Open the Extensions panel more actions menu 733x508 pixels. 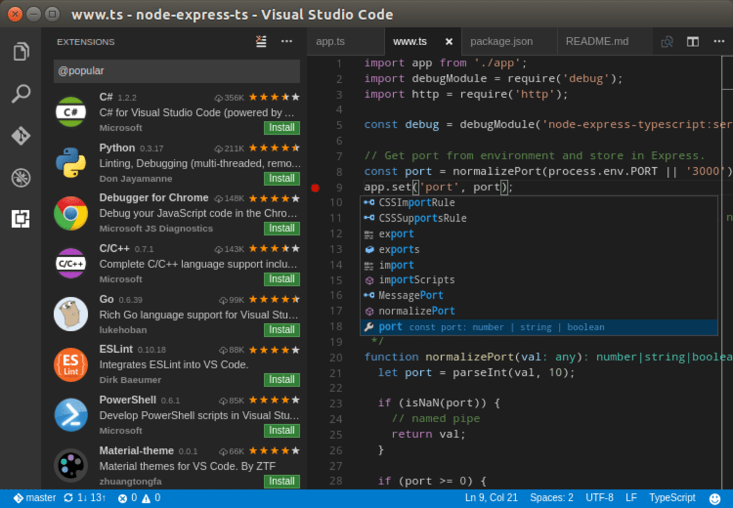286,41
